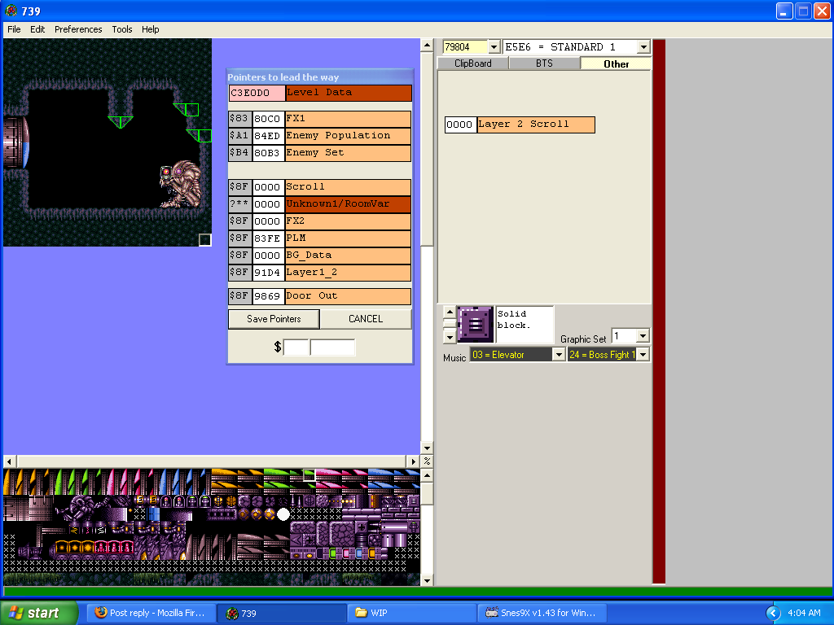Click the Unknown1/RoomVar pointer button
834x625 pixels.
tap(348, 204)
